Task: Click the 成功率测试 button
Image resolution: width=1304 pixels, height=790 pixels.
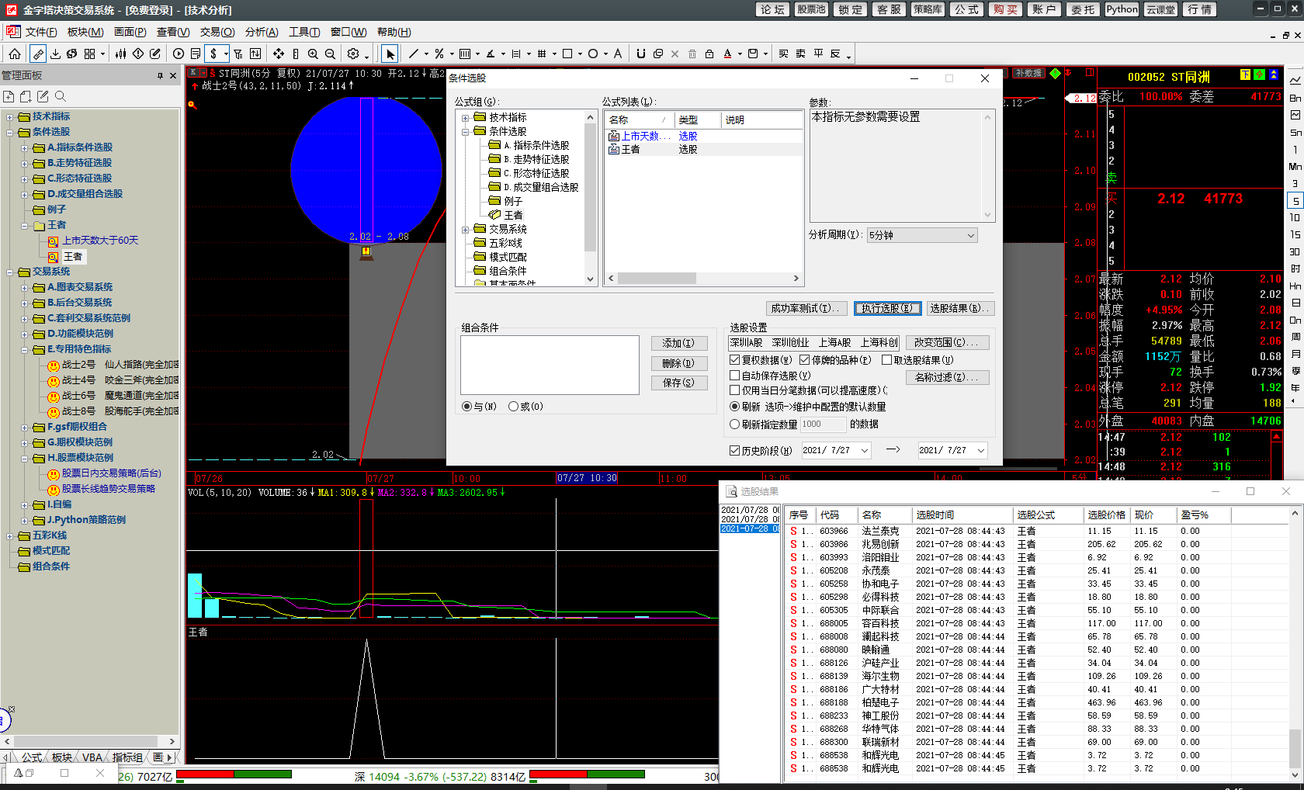Action: click(805, 308)
